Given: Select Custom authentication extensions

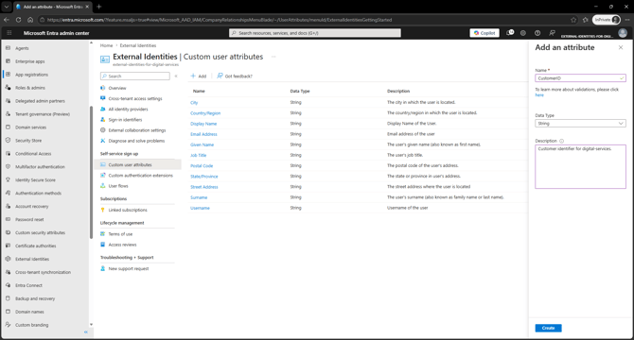Looking at the screenshot, I should pyautogui.click(x=140, y=176).
